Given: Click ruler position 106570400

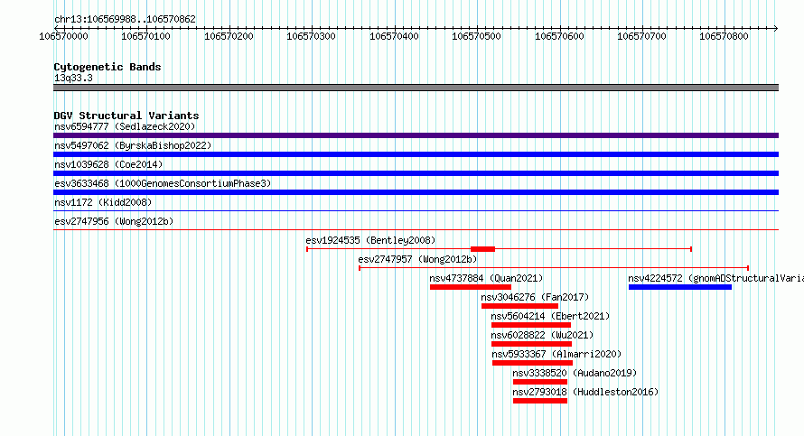Looking at the screenshot, I should point(394,36).
